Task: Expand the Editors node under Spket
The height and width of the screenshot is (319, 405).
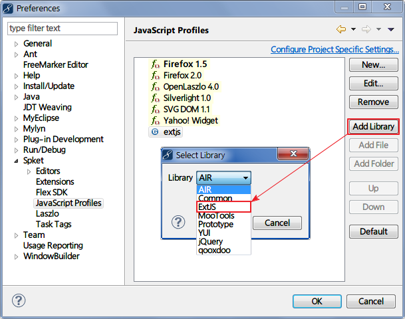Action: (29, 171)
